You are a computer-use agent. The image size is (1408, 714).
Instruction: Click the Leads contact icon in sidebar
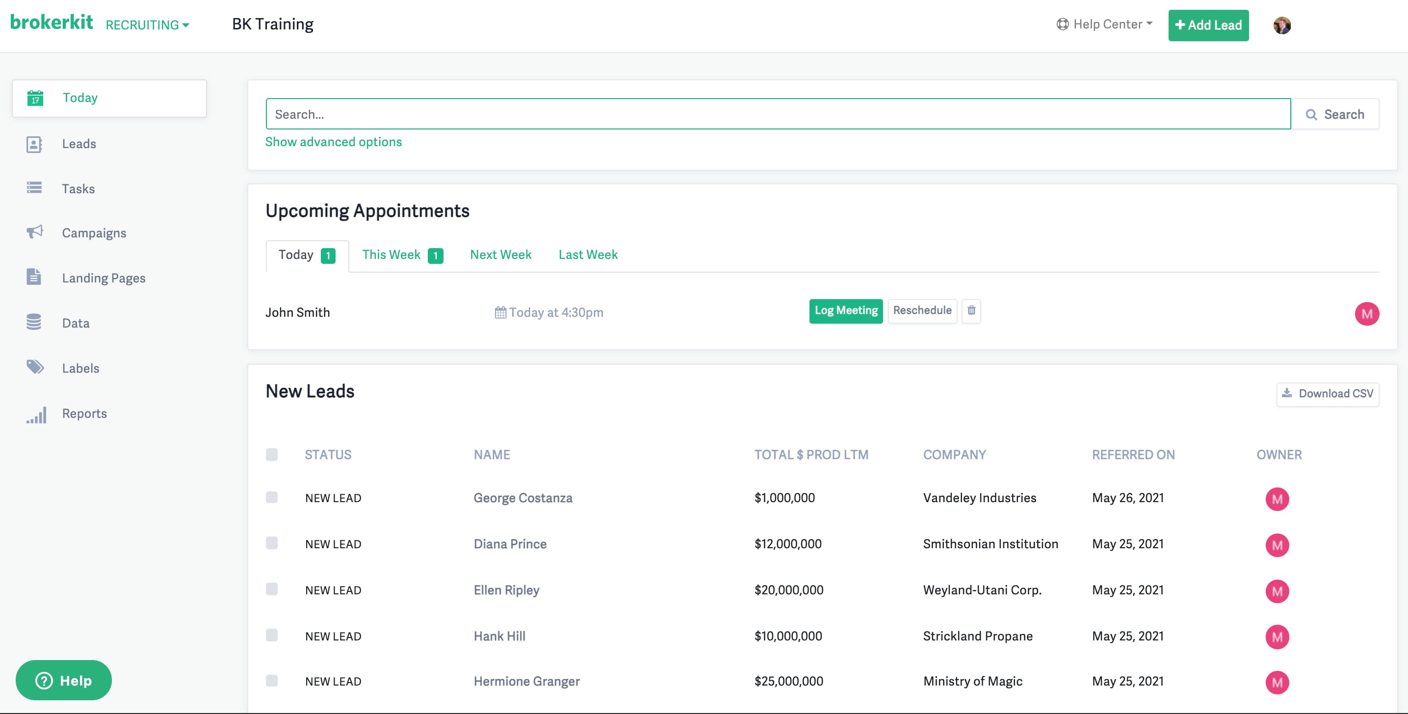pyautogui.click(x=34, y=144)
